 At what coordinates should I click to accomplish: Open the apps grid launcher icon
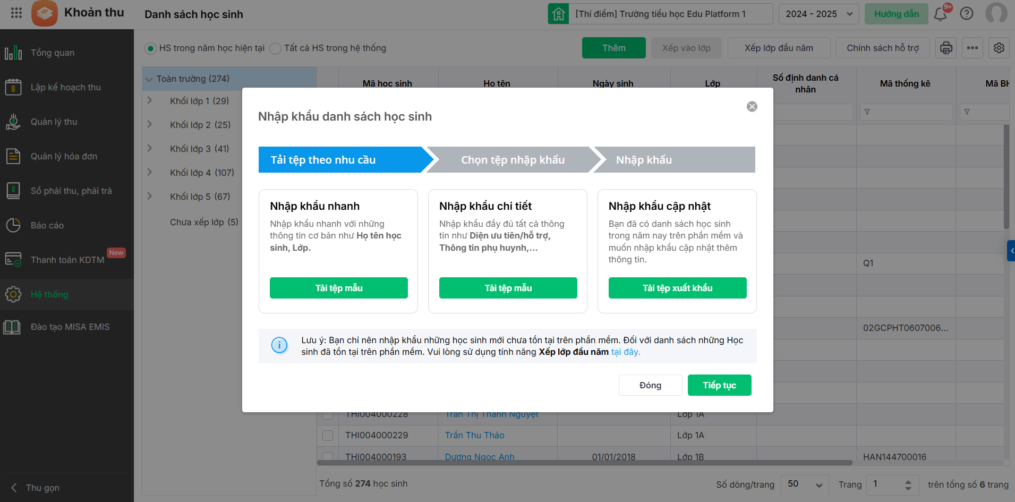pos(16,13)
